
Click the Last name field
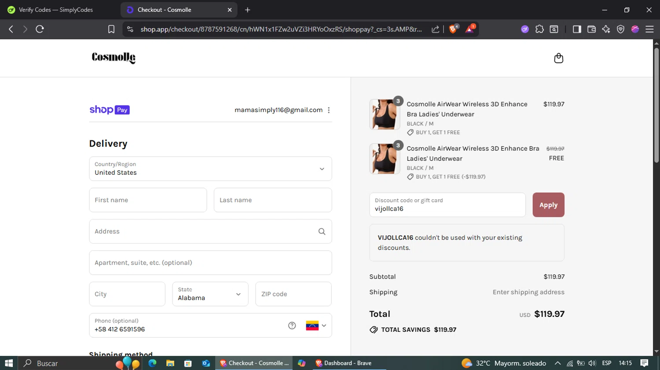pos(273,200)
